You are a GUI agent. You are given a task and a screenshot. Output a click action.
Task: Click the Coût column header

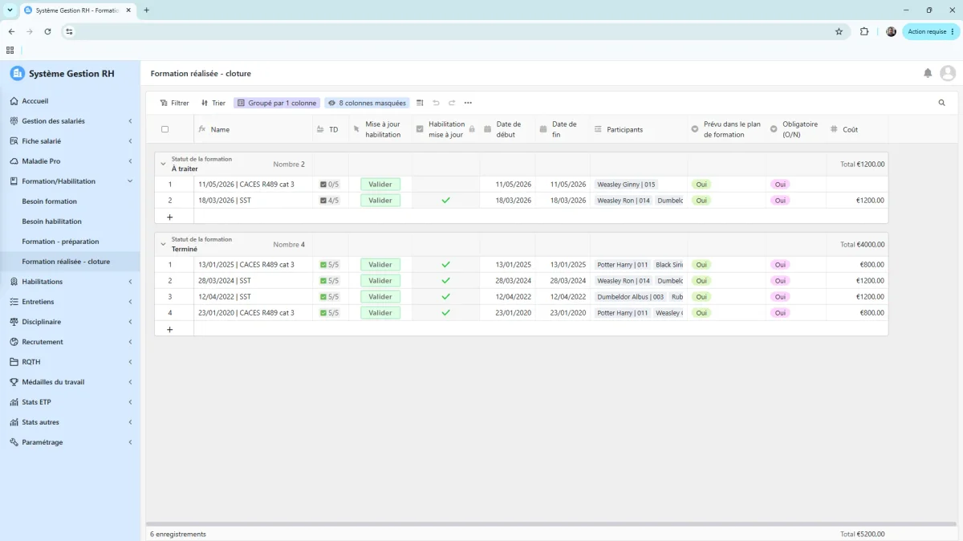pyautogui.click(x=857, y=129)
